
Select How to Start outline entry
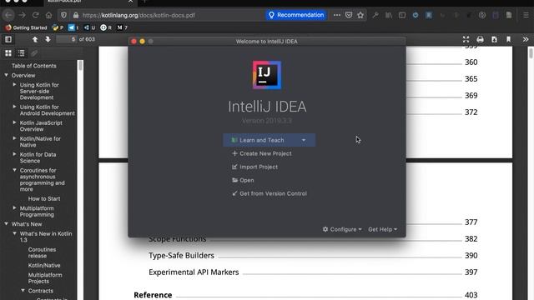(x=44, y=198)
